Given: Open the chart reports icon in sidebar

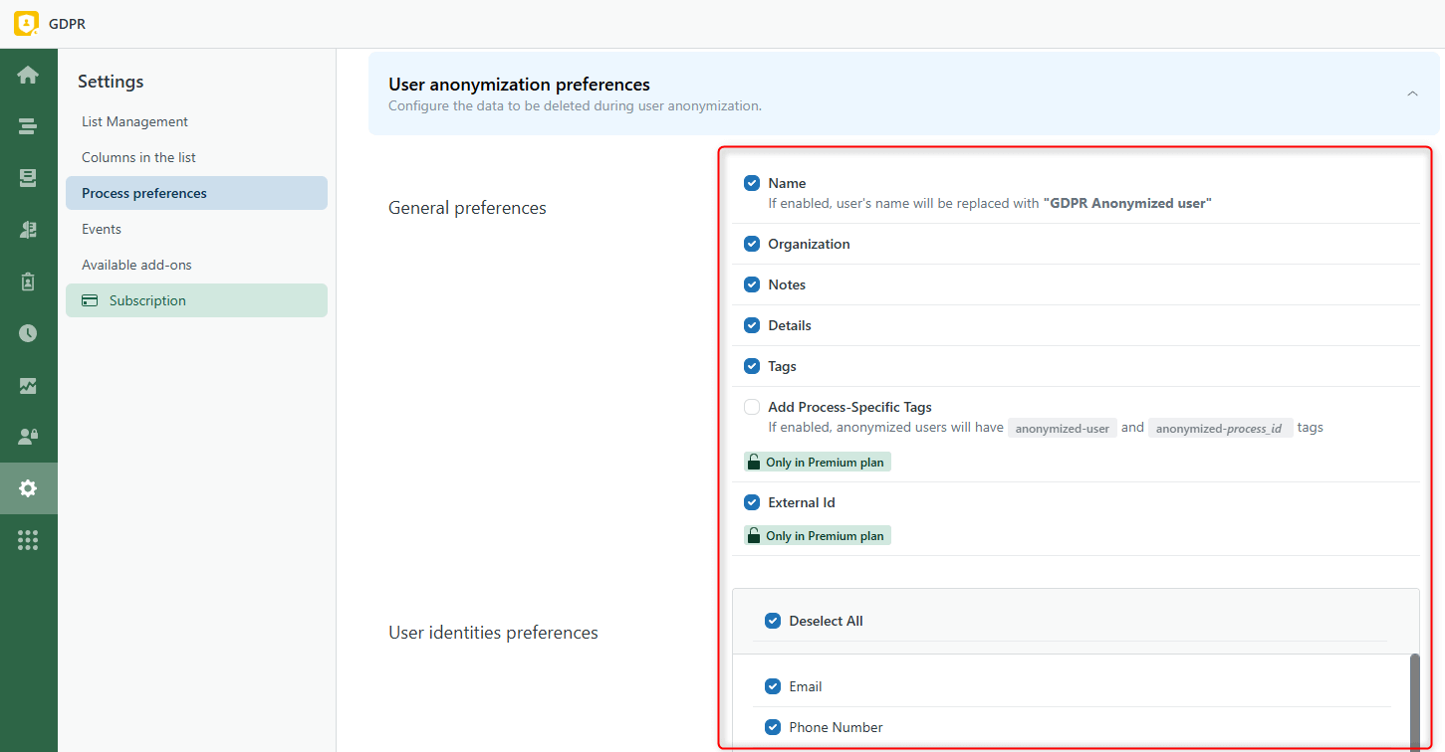Looking at the screenshot, I should [x=28, y=385].
